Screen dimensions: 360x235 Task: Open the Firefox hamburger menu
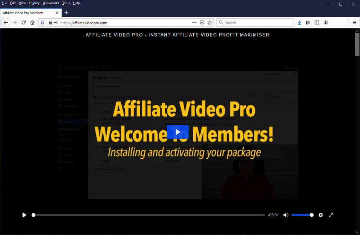(354, 22)
